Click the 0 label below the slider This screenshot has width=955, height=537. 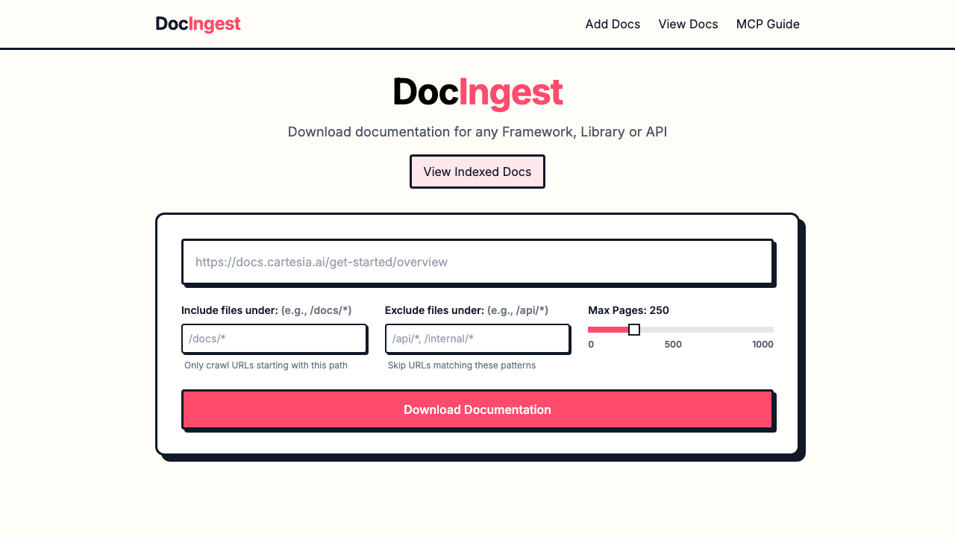(x=591, y=344)
